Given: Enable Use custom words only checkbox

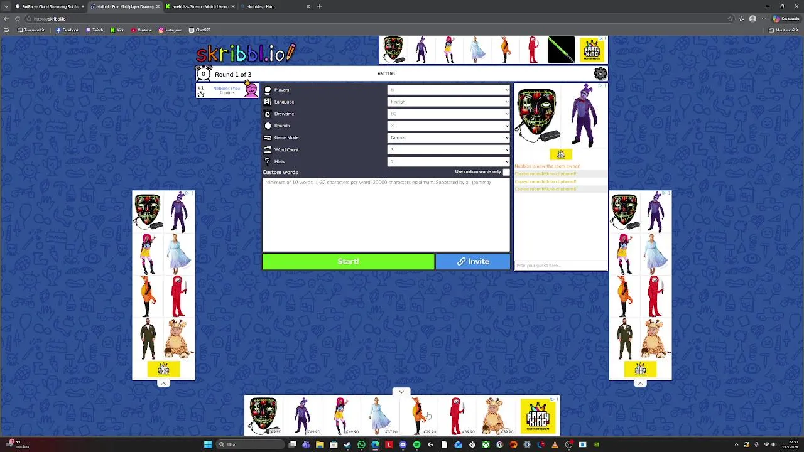Looking at the screenshot, I should click(506, 172).
